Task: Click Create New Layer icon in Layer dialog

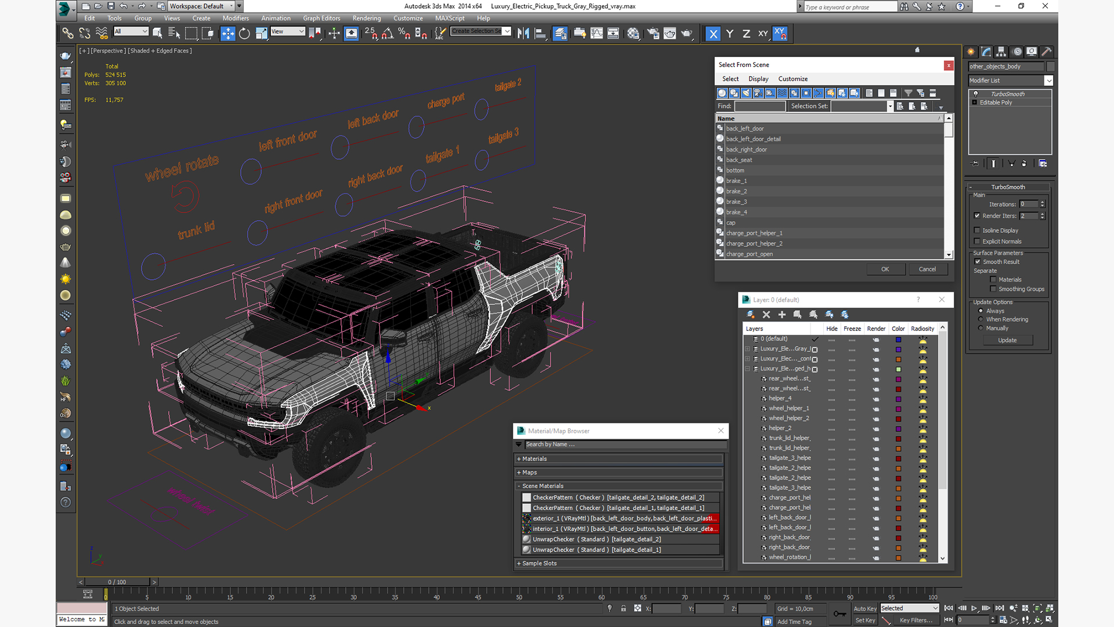Action: (751, 314)
